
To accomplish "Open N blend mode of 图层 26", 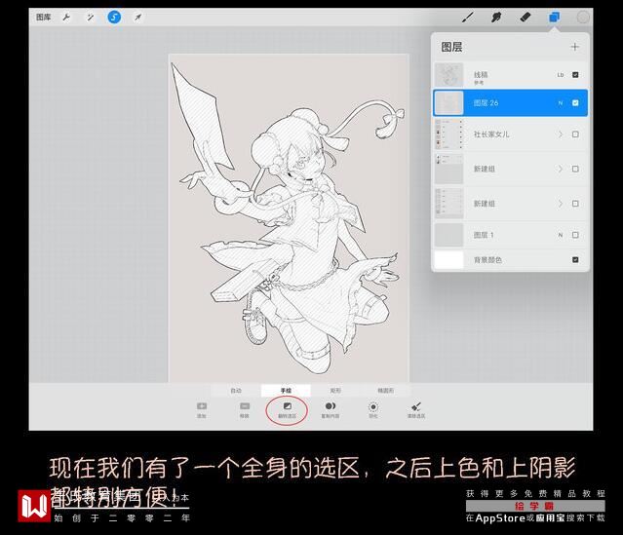I will (561, 103).
